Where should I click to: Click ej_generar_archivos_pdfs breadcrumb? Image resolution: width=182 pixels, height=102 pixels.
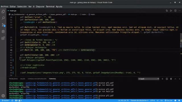pyautogui.click(x=37, y=14)
